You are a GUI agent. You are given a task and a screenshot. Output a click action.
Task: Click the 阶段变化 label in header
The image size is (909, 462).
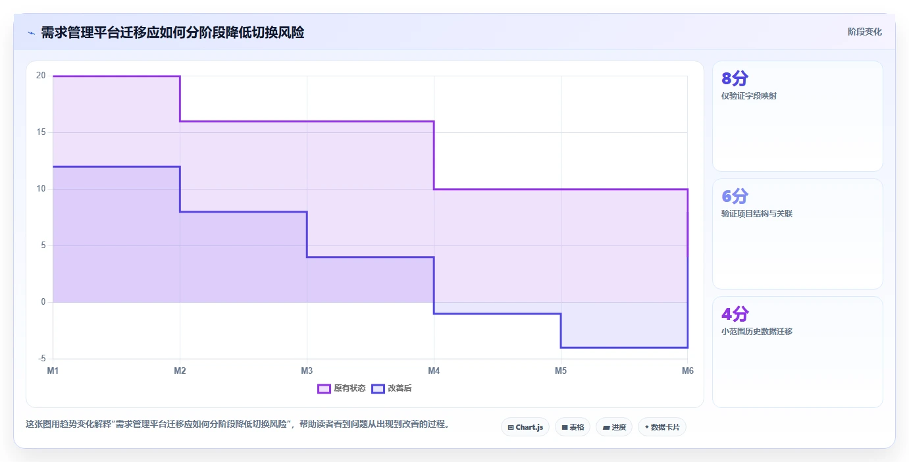(x=864, y=32)
